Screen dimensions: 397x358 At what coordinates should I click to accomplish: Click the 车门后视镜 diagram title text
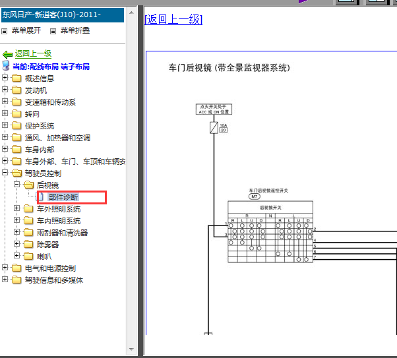tap(229, 68)
